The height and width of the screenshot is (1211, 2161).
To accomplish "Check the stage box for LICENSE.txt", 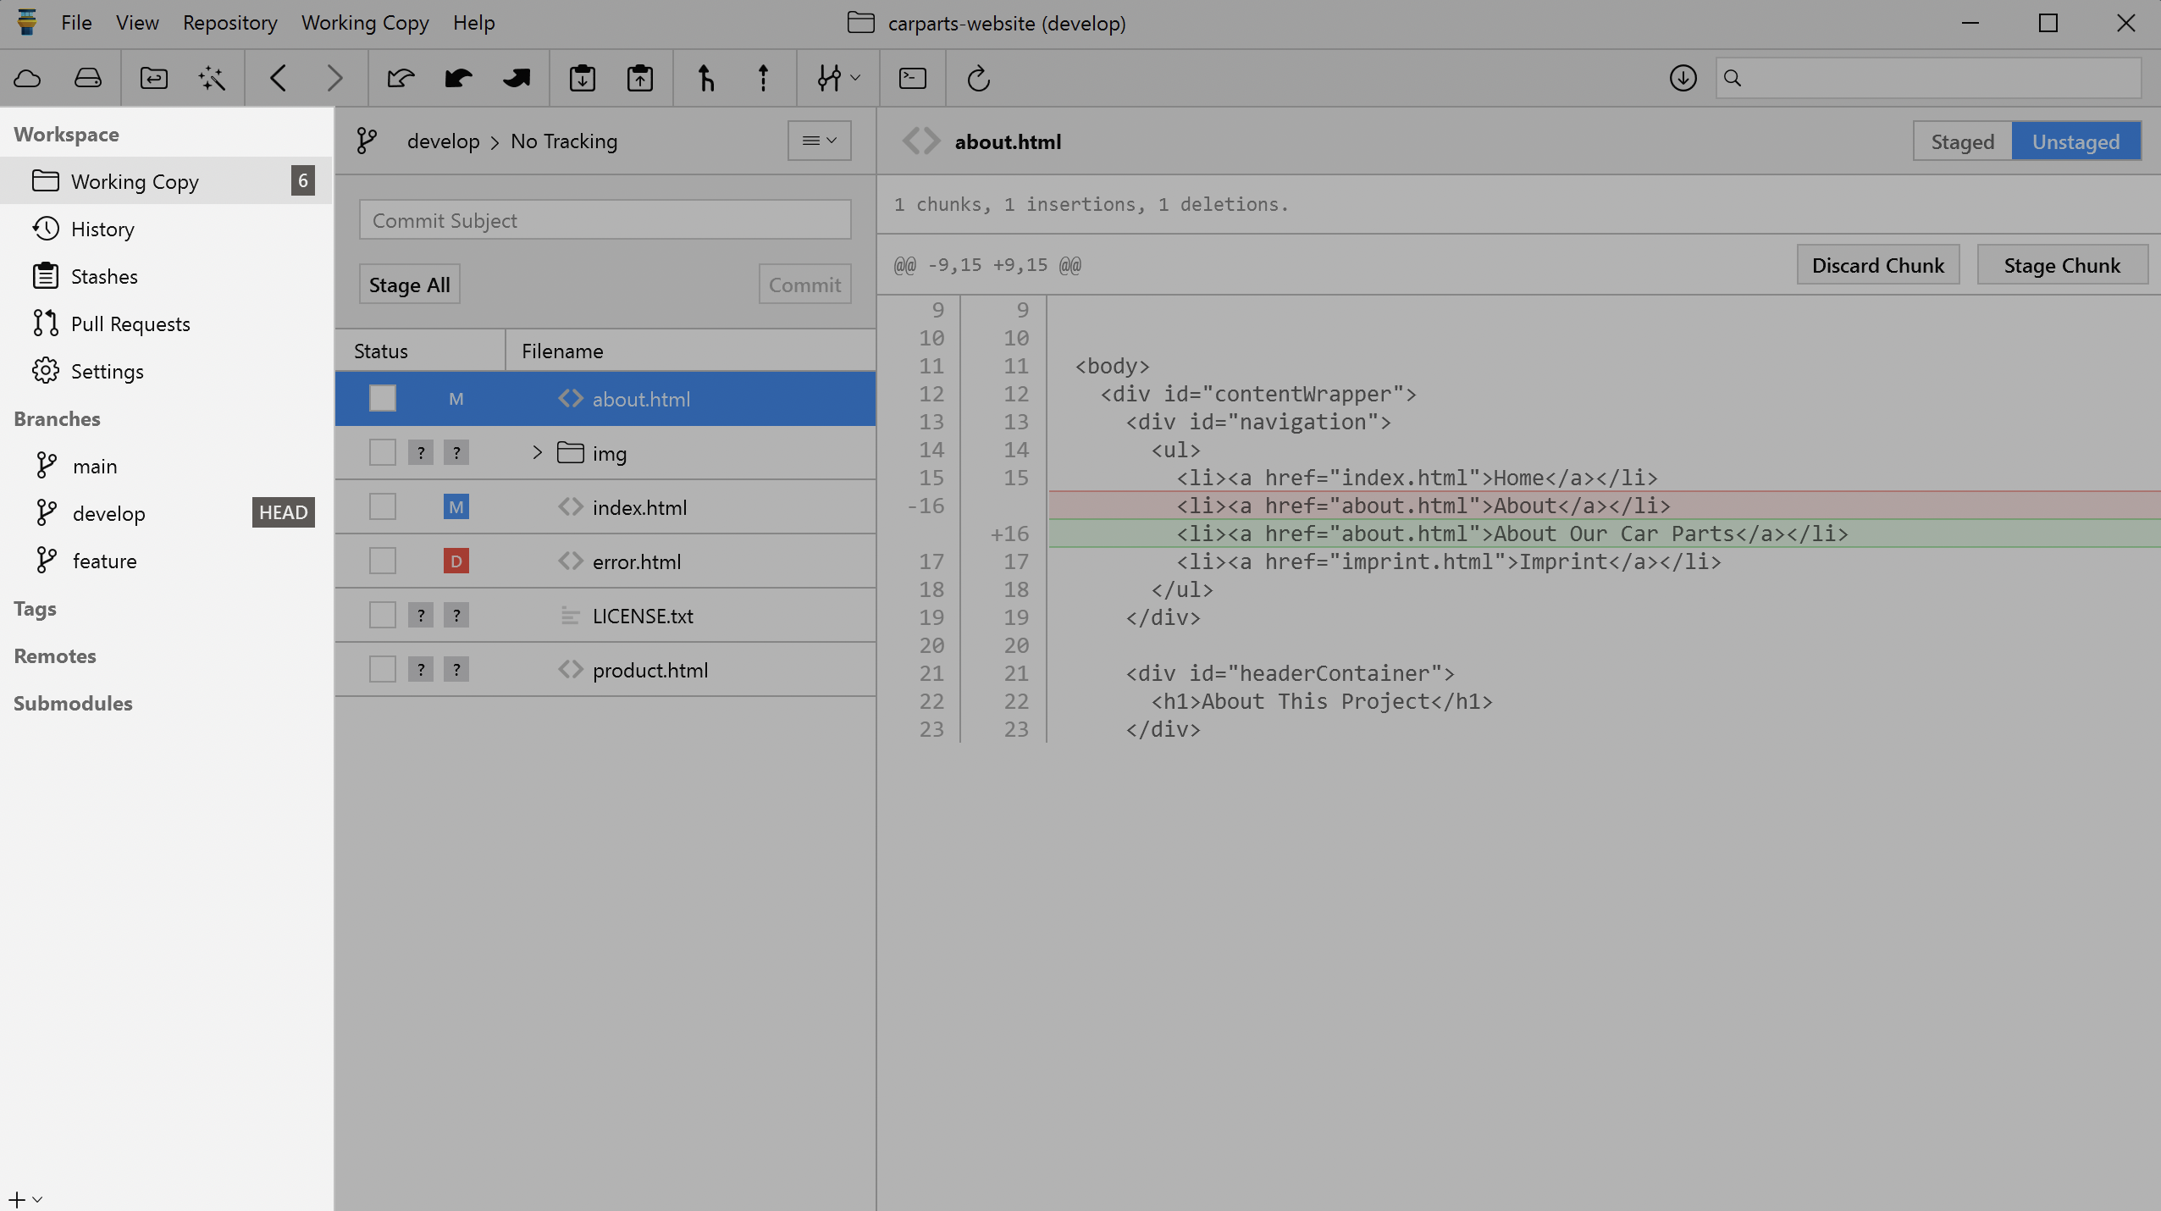I will coord(383,616).
